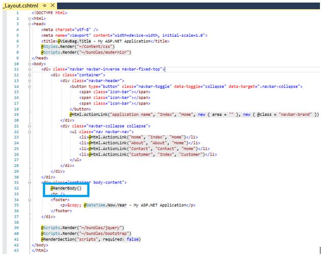Click the viewport meta tag on line 5
Viewport: 322px width, 256px height.
tap(124, 35)
